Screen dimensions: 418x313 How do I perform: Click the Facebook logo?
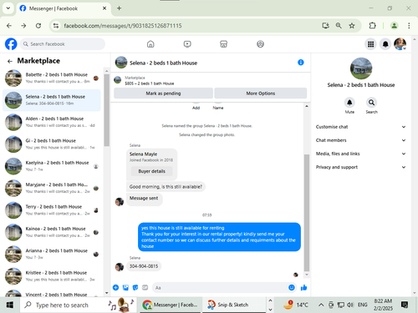(11, 44)
